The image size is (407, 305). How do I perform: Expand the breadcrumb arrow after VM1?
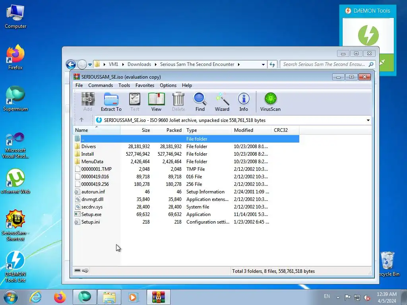123,64
